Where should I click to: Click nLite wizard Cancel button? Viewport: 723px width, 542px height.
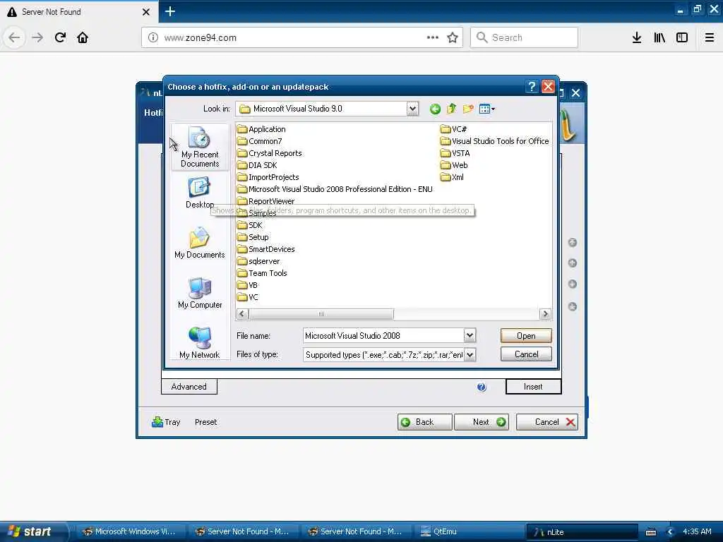coord(547,422)
